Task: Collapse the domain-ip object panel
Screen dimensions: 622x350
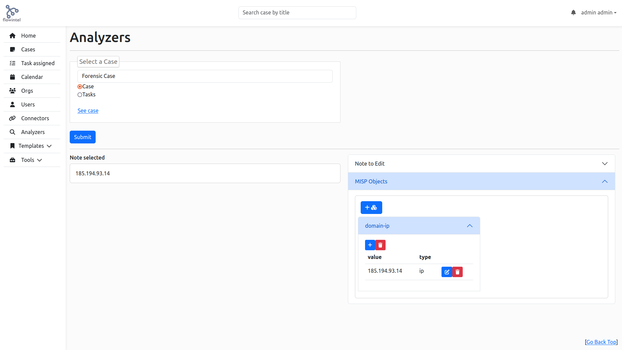Action: tap(419, 226)
